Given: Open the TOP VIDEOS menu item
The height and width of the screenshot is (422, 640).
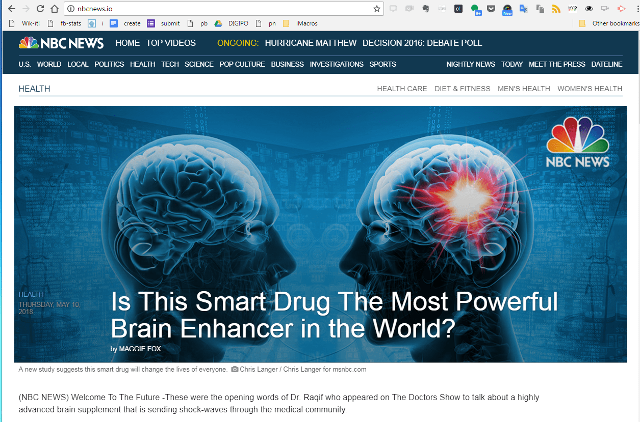Looking at the screenshot, I should click(x=171, y=43).
